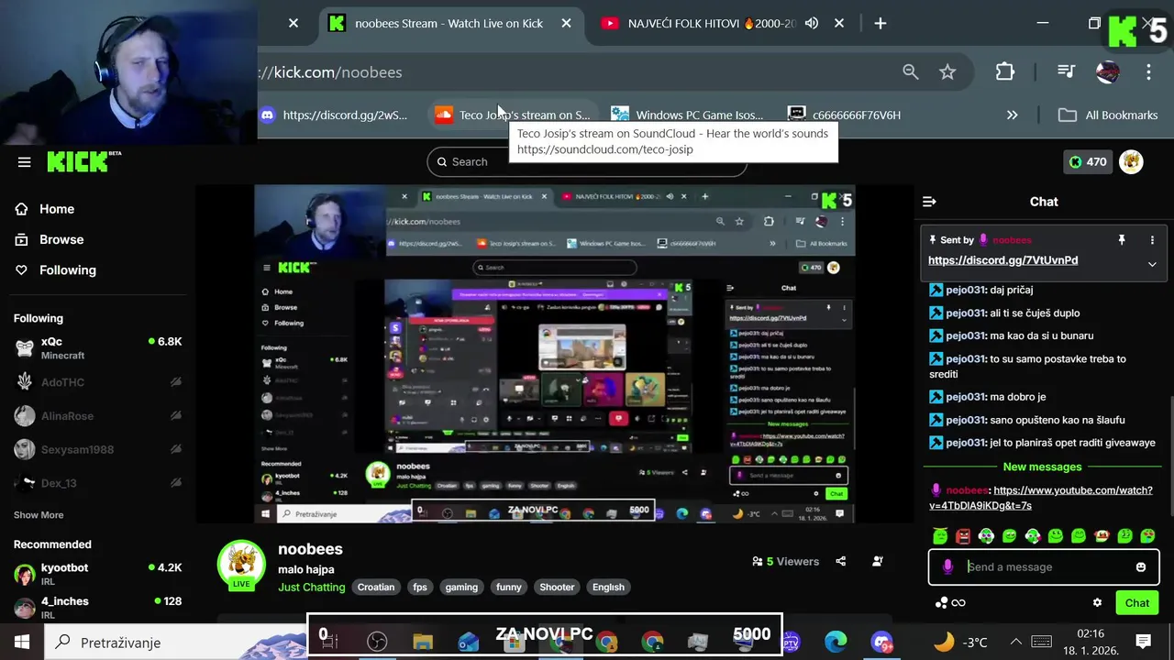1174x660 pixels.
Task: Collapse the chat panel with the arrow icon
Action: tap(929, 202)
